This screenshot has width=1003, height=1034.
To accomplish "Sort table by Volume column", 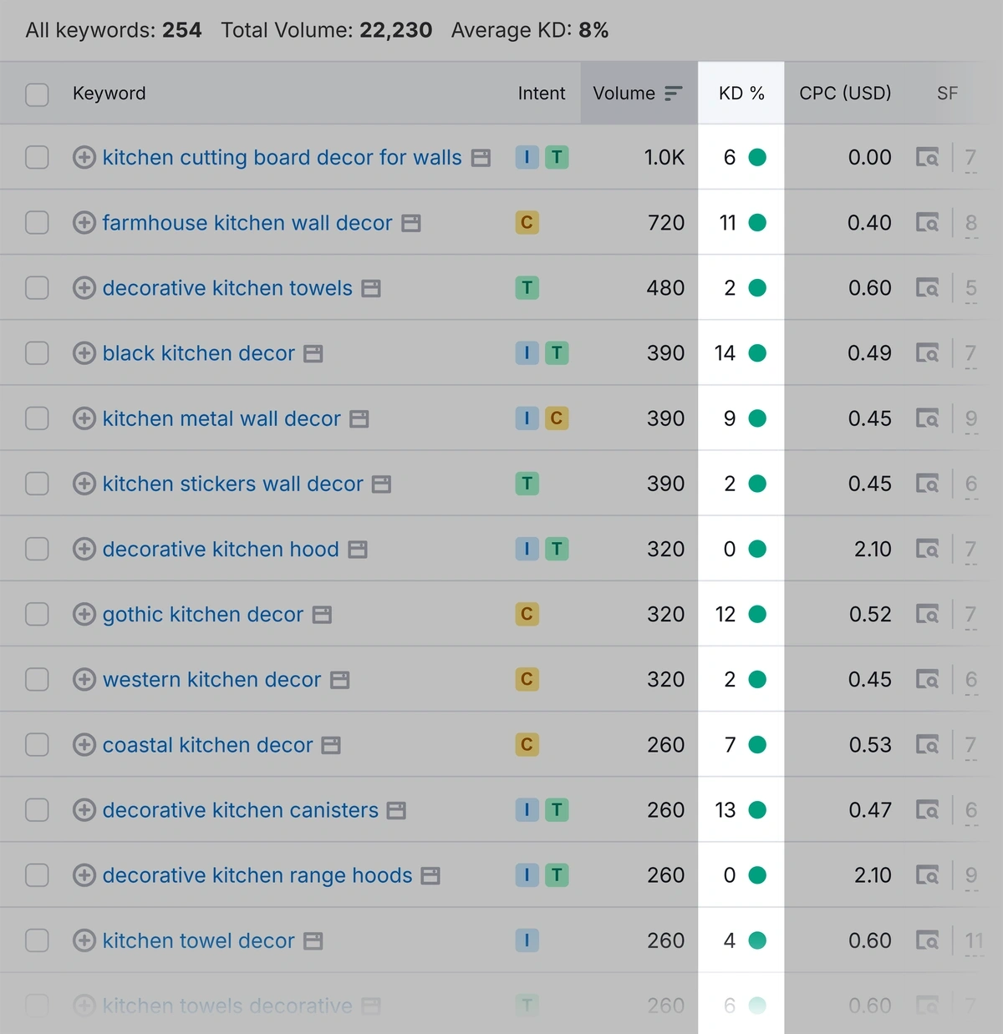I will pyautogui.click(x=639, y=94).
